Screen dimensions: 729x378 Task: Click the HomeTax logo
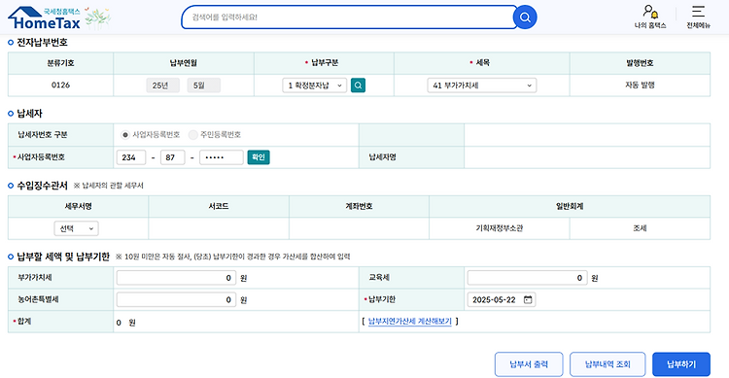(x=45, y=18)
